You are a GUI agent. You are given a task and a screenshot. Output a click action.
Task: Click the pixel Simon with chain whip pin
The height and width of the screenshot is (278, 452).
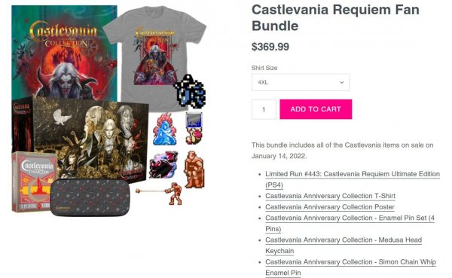160,193
